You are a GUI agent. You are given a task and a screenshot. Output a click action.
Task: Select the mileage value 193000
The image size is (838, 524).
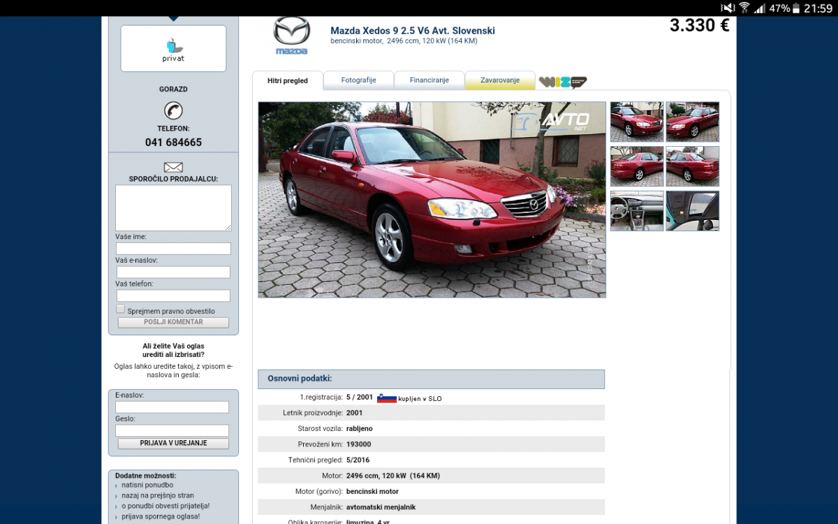tap(359, 444)
